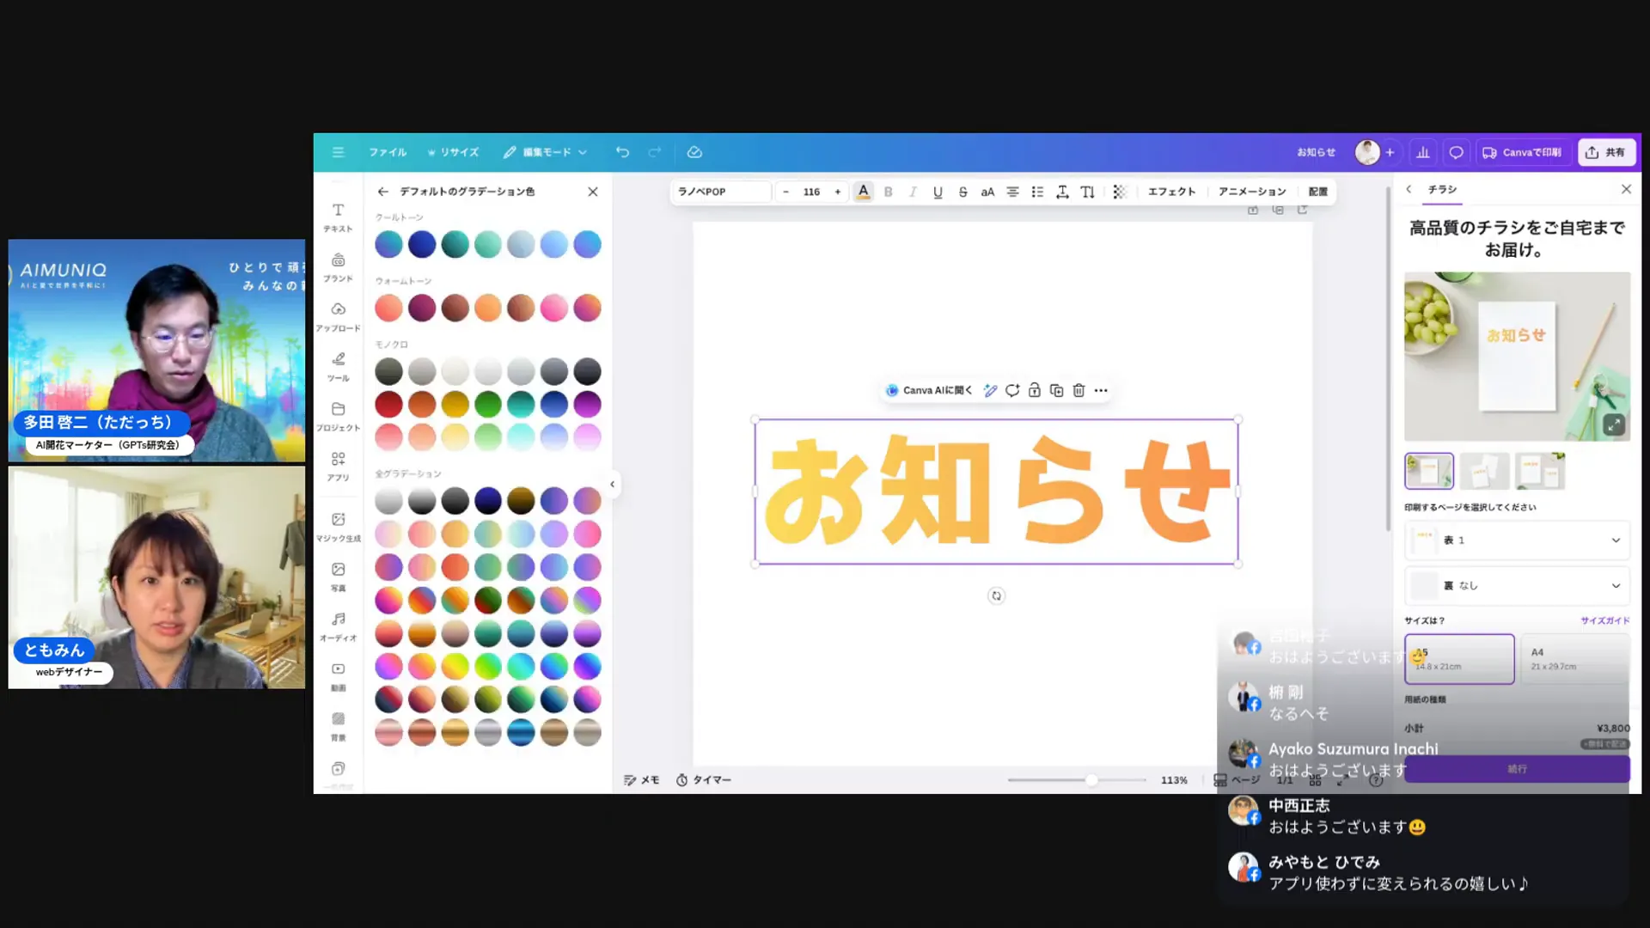Click the エフェクト tab in the toolbar
The height and width of the screenshot is (928, 1650).
[x=1171, y=191]
